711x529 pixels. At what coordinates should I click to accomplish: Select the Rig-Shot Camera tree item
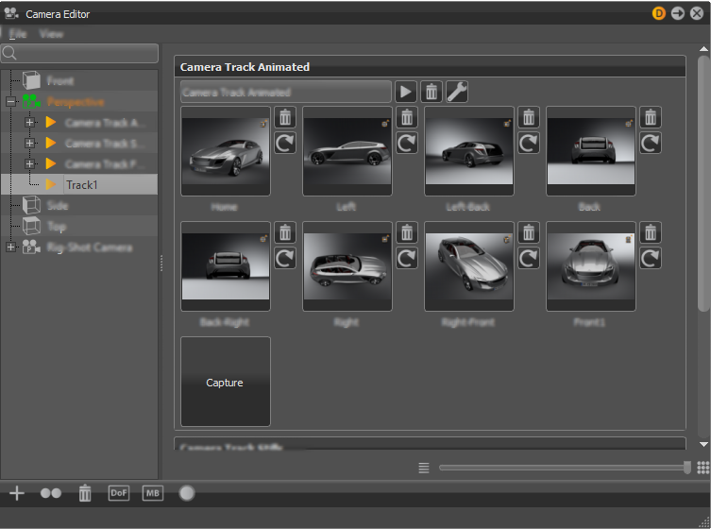pyautogui.click(x=90, y=247)
